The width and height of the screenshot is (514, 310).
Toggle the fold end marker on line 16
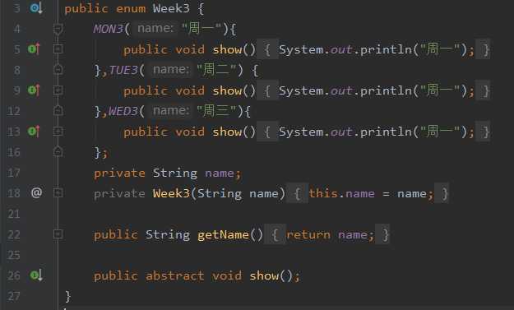58,152
